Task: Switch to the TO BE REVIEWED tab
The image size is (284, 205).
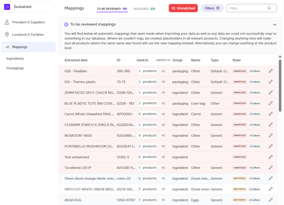Action: point(112,9)
